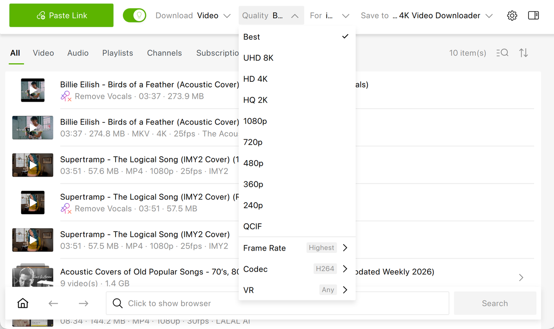Click the 10 item(s) count label
The image size is (554, 329).
(x=467, y=53)
